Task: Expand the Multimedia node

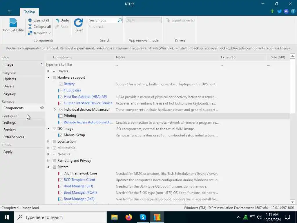Action: coord(48,148)
